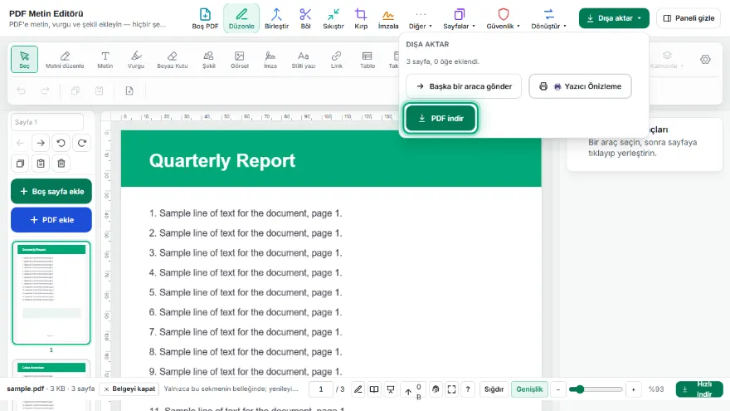Toggle fullscreen icon in bottom bar
This screenshot has height=411, width=730.
click(451, 389)
